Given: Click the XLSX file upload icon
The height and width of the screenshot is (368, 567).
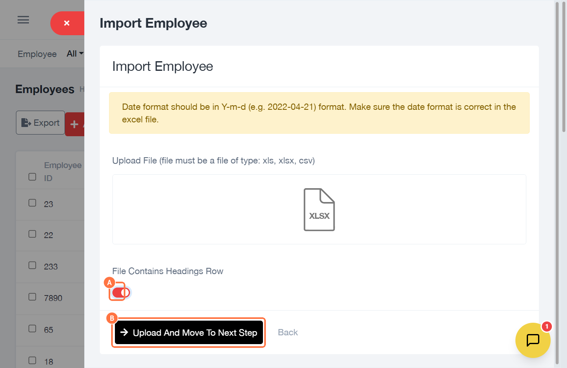Looking at the screenshot, I should pos(319,210).
